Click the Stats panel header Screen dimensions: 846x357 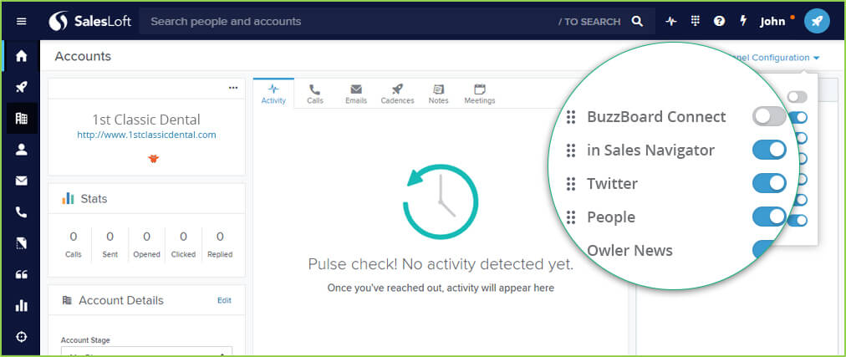point(147,198)
